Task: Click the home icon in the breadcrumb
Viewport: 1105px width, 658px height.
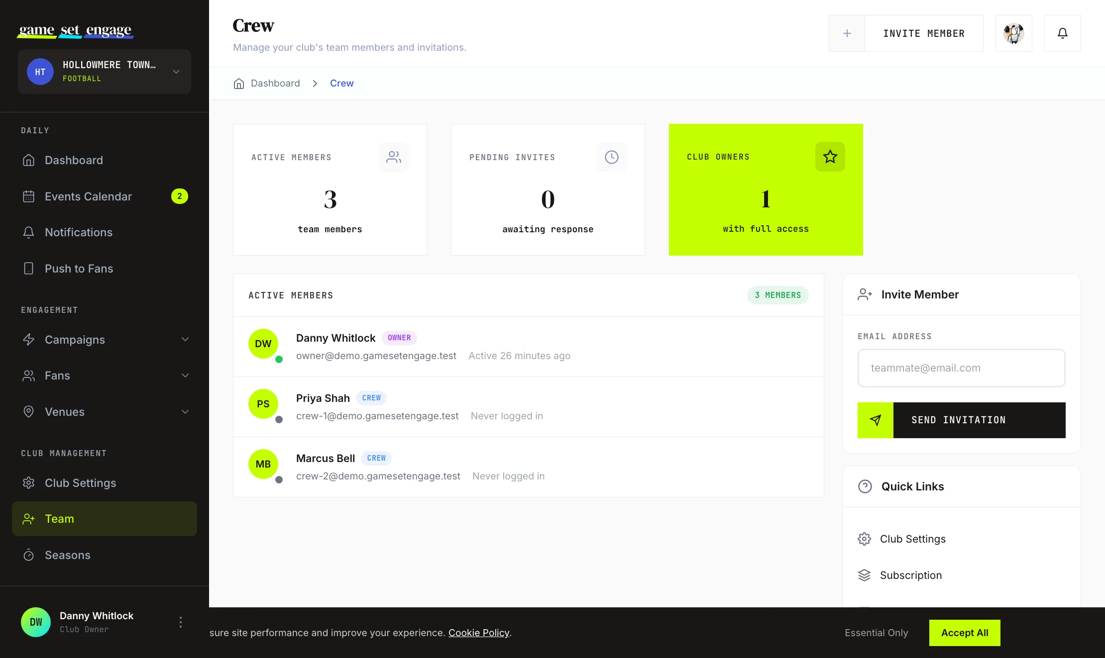Action: click(x=239, y=84)
